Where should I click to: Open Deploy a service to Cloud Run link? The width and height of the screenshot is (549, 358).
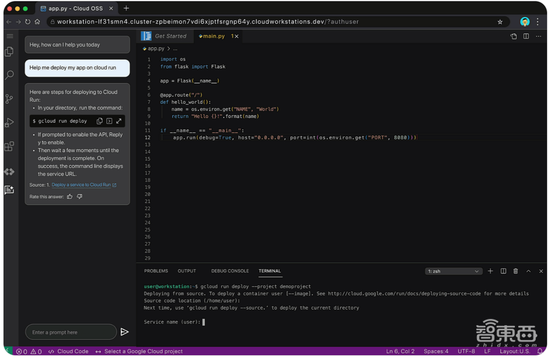pyautogui.click(x=82, y=185)
